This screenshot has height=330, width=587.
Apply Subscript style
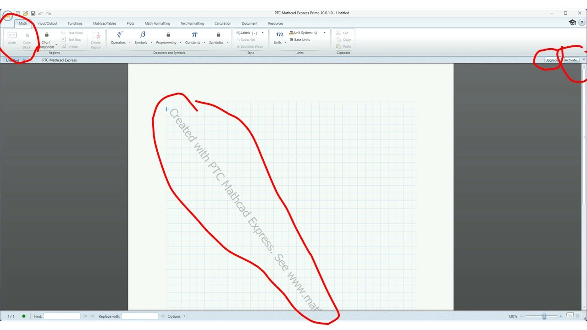coord(246,40)
